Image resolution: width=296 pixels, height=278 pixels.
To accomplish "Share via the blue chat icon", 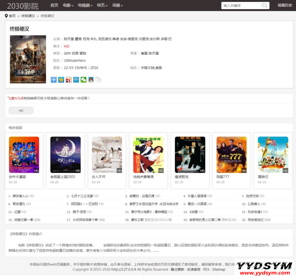I will coord(76,80).
